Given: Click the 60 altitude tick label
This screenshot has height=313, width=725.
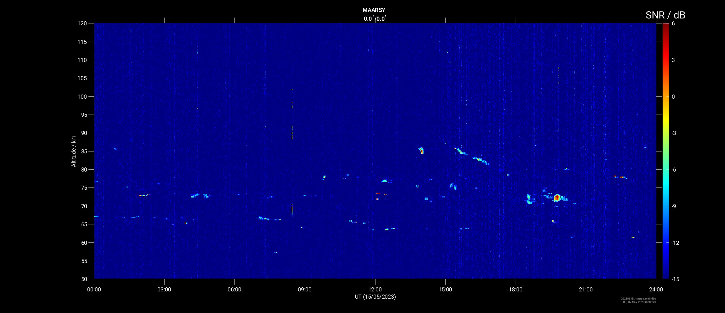Looking at the screenshot, I should (x=83, y=243).
